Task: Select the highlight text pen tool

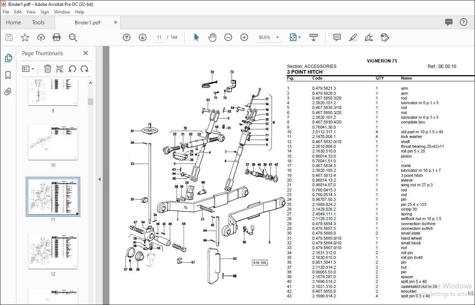Action: 353,37
